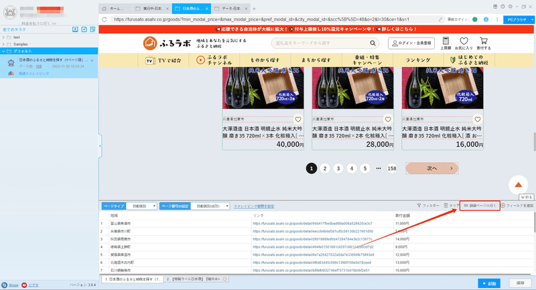Click the pencil edit icon in URL bar

[441, 19]
